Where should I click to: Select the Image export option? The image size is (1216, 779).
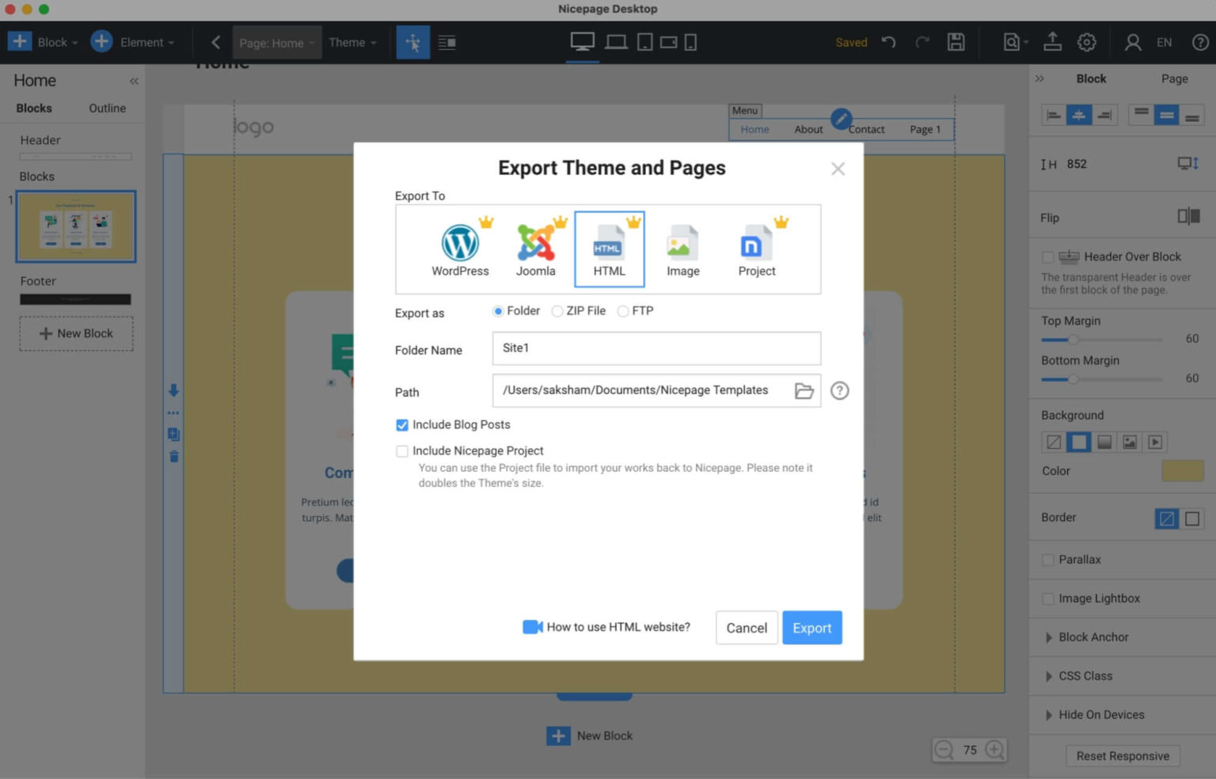point(682,244)
